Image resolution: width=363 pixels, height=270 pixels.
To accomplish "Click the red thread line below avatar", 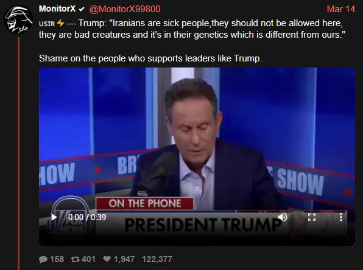I will tap(18, 153).
